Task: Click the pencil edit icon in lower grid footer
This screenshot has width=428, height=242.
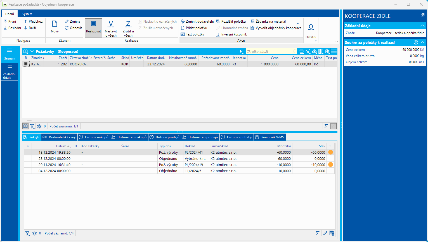Action: click(325, 233)
